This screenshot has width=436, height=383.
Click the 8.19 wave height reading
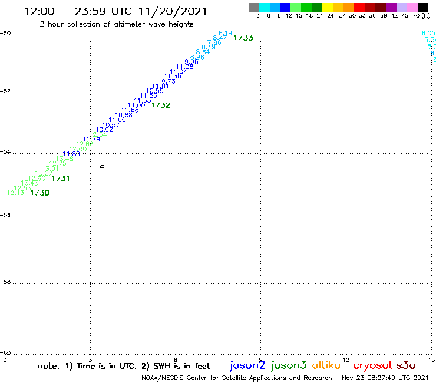coord(225,33)
